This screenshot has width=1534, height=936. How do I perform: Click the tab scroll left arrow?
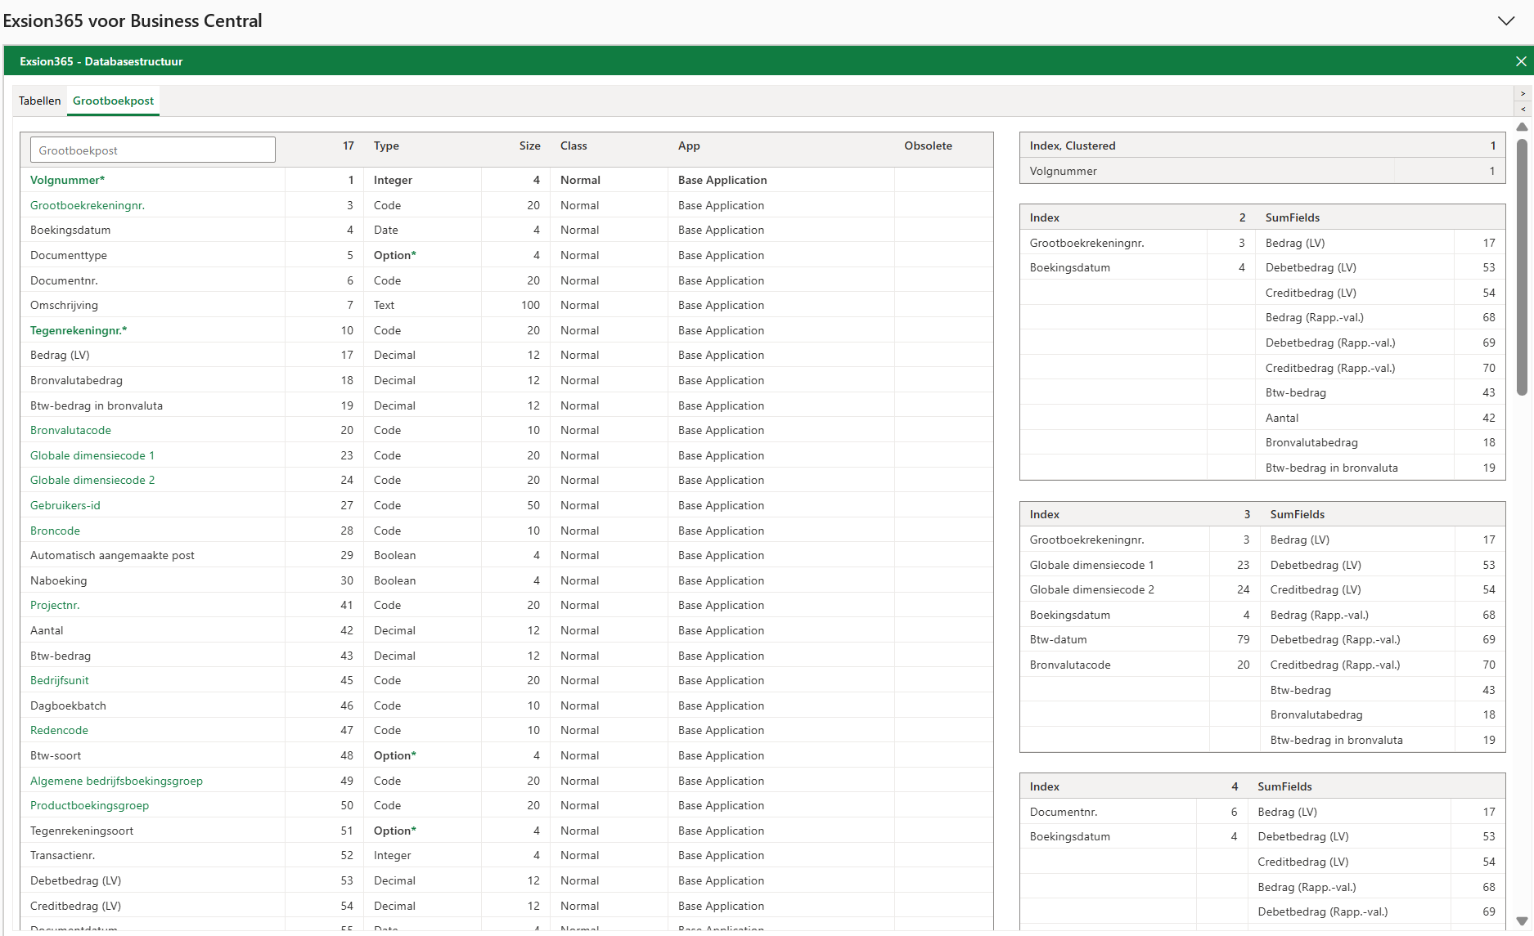1523,109
